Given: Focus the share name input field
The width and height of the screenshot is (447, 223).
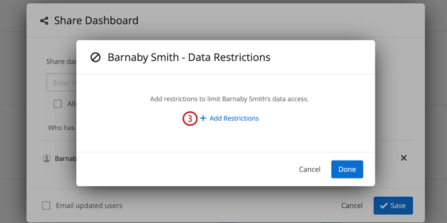Looking at the screenshot, I should coord(61,83).
